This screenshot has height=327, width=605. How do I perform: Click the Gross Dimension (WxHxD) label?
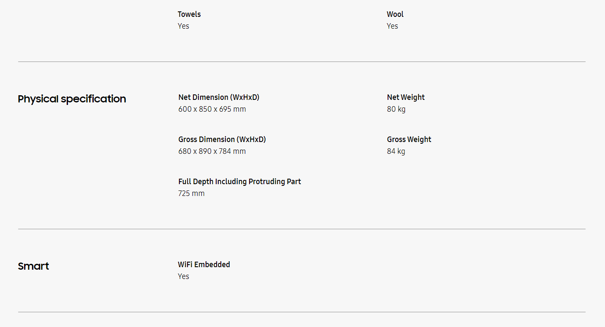click(x=222, y=139)
